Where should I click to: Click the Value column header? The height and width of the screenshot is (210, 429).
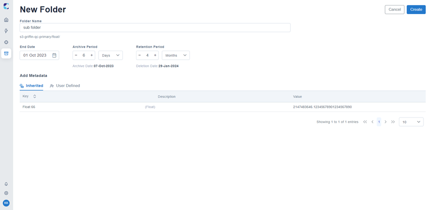click(298, 97)
